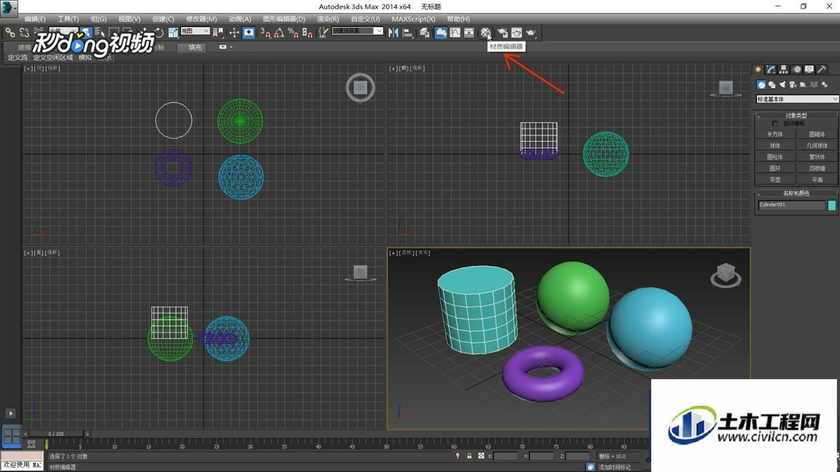Click the 圆环 button
This screenshot has height=472, width=840.
[775, 168]
